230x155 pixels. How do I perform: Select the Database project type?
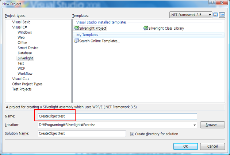pos(25,53)
